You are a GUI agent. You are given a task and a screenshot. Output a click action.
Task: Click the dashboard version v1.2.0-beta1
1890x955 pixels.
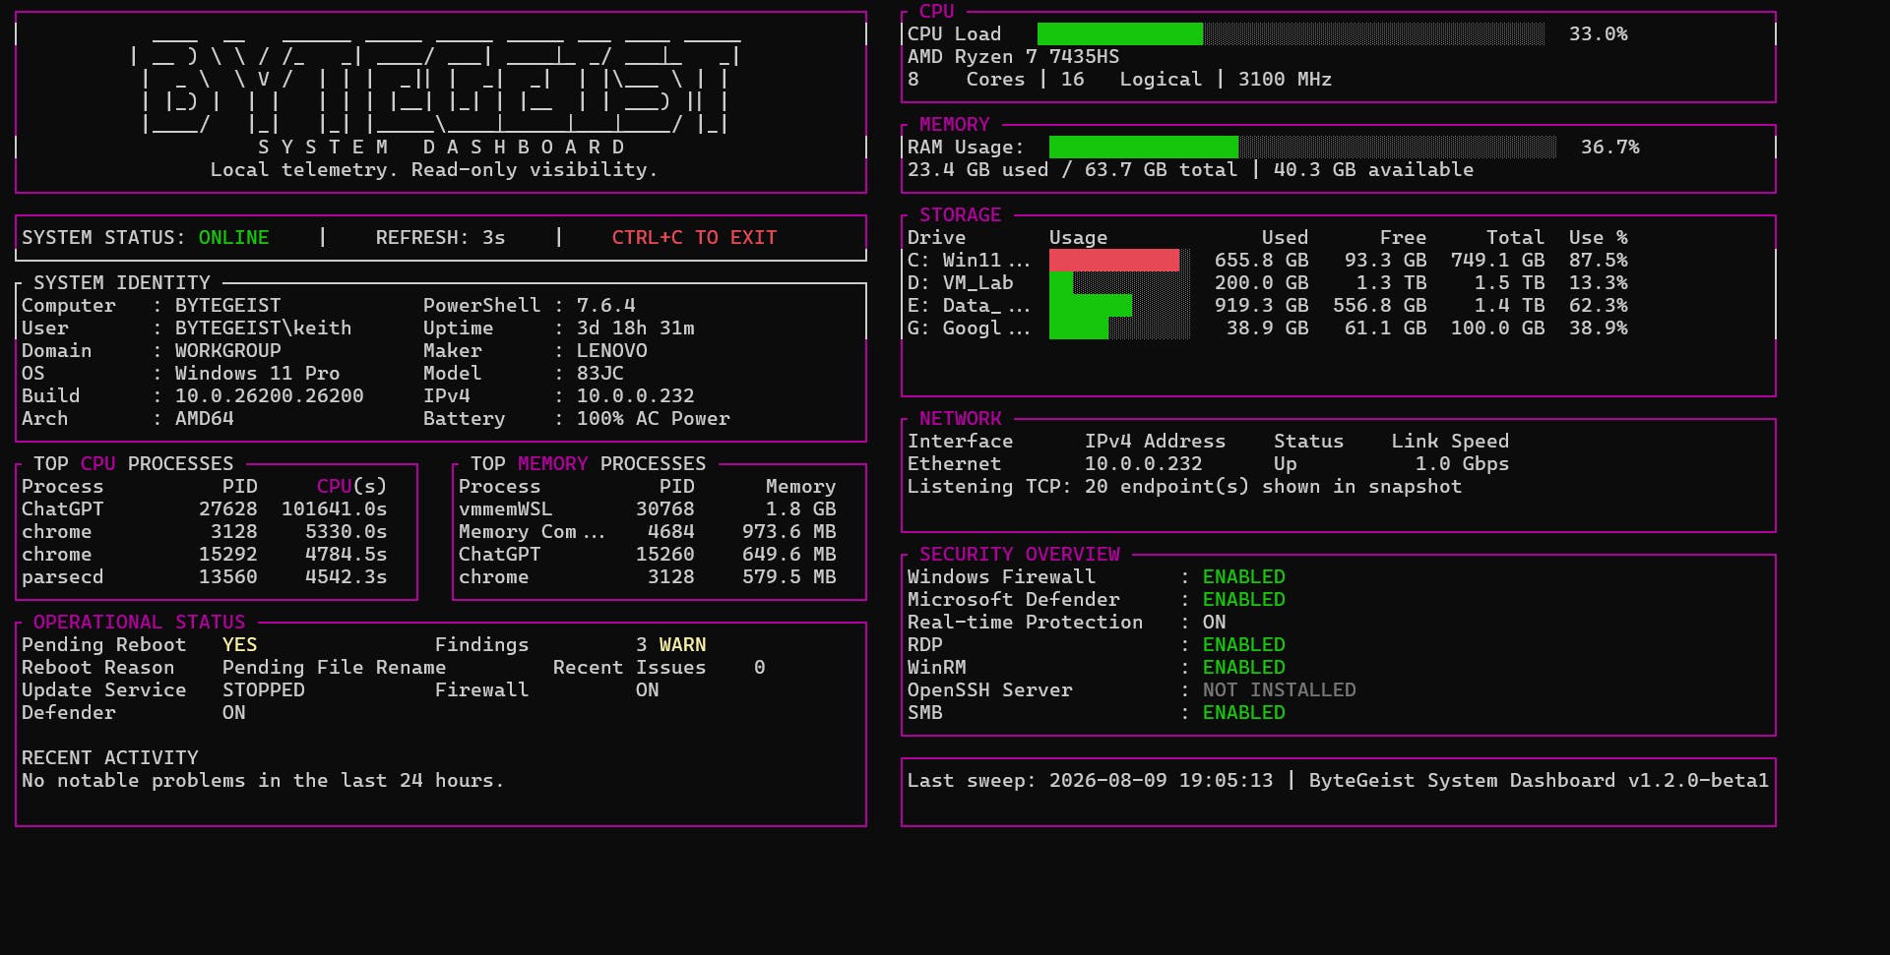[x=1699, y=780]
